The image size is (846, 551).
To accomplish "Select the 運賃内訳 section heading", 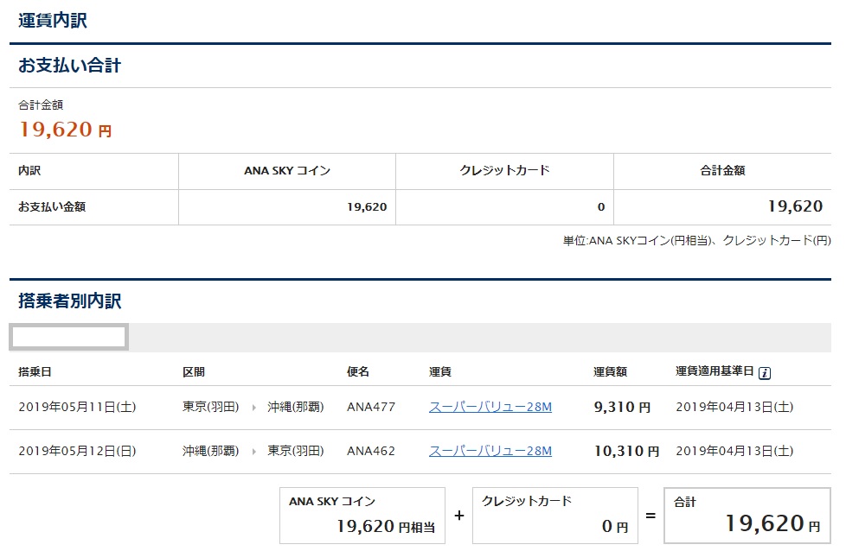I will 53,21.
